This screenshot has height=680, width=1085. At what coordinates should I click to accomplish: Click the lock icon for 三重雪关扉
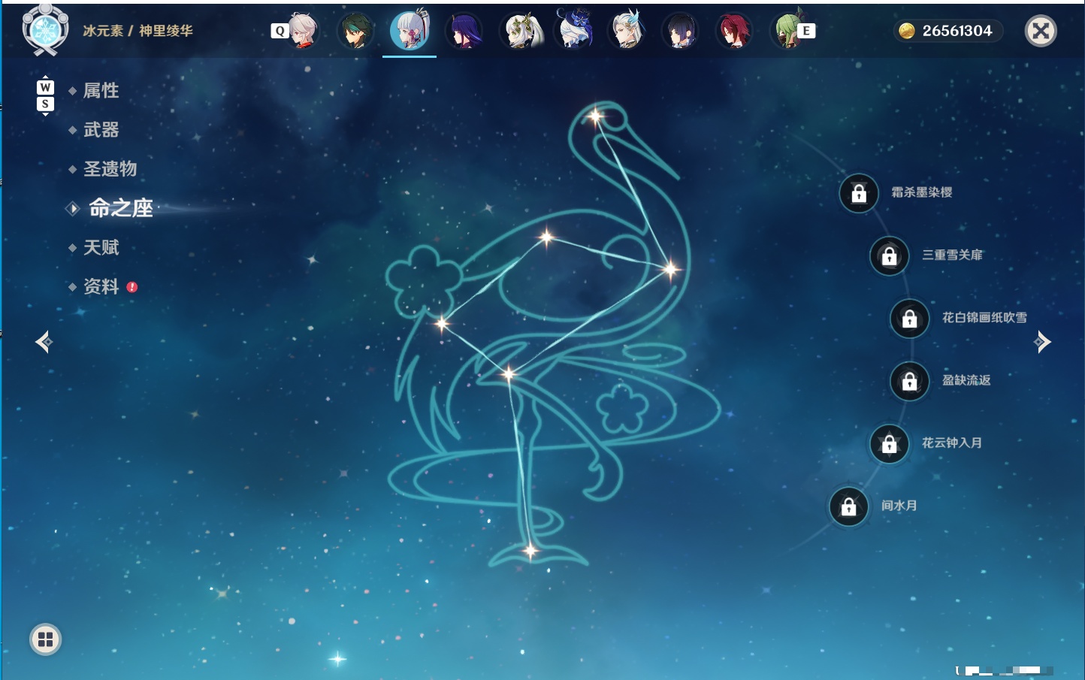(x=890, y=256)
